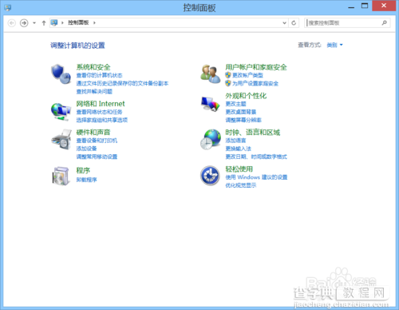The width and height of the screenshot is (399, 310).
Task: Click the Back navigation arrow
Action: tap(12, 23)
